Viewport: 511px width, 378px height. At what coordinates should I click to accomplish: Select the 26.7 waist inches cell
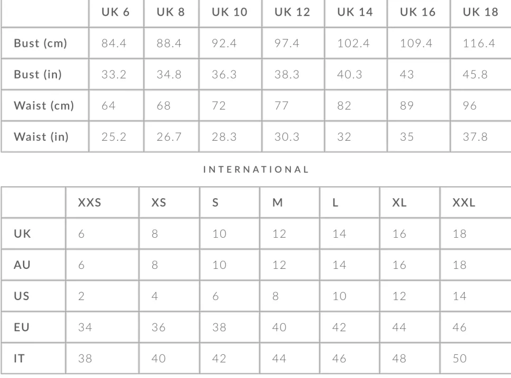coord(171,137)
